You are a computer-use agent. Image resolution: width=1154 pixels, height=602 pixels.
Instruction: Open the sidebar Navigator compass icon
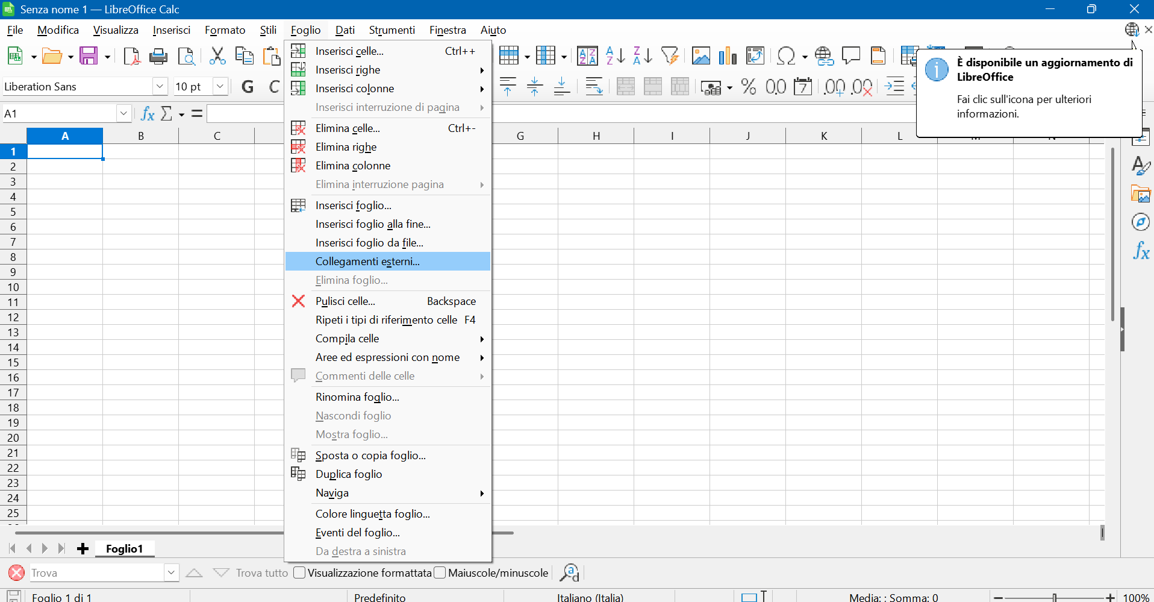[x=1140, y=222]
